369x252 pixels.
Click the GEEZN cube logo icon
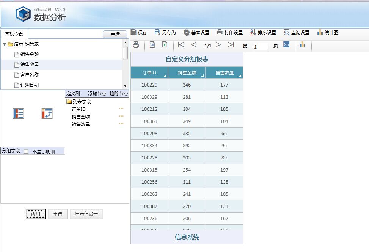23,14
